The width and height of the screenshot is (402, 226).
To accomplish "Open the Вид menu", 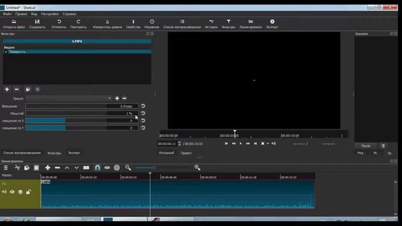I will click(34, 14).
